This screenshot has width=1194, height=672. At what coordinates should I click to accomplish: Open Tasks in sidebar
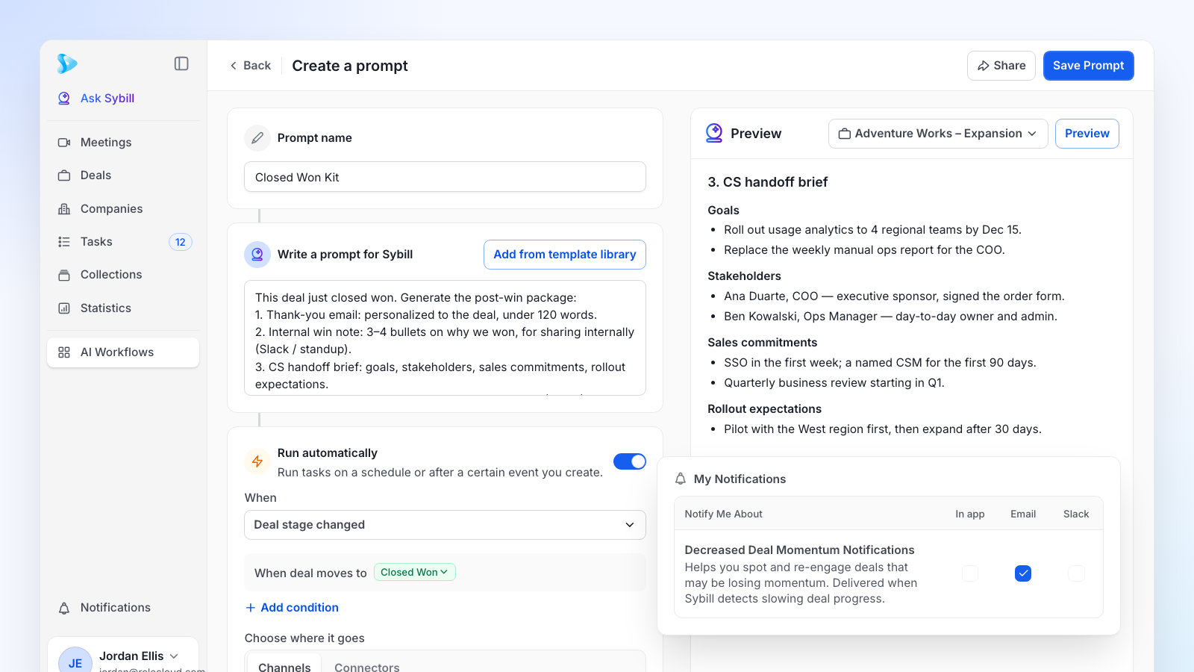coord(124,242)
